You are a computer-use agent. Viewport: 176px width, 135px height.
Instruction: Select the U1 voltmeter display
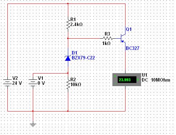pyautogui.click(x=127, y=80)
